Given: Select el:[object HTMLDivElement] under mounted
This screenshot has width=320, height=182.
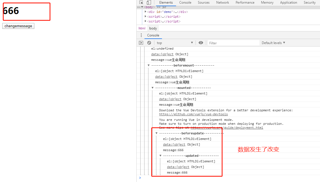Looking at the screenshot, I should 183,94.
